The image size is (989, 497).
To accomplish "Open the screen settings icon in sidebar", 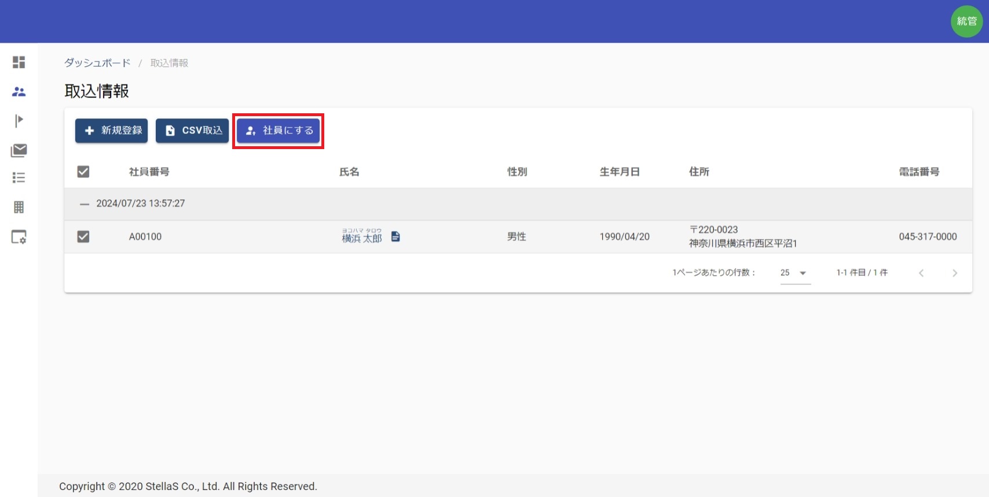I will coord(19,237).
